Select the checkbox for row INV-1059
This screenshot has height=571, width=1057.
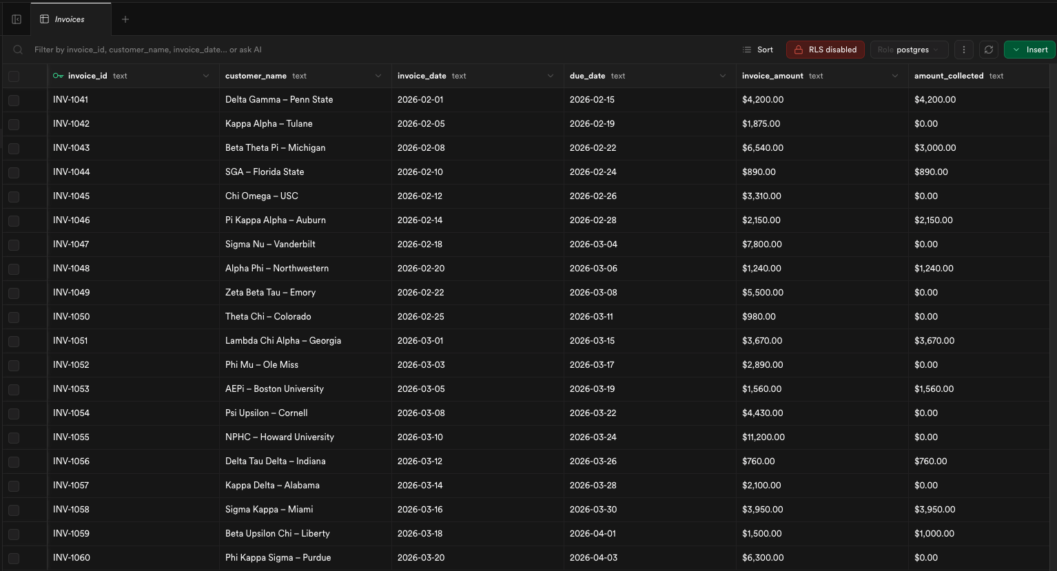pyautogui.click(x=14, y=534)
